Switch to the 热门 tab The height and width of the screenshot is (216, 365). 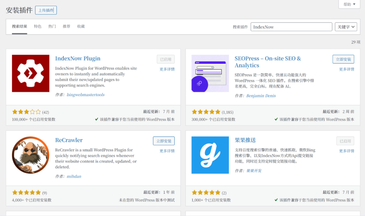(52, 27)
